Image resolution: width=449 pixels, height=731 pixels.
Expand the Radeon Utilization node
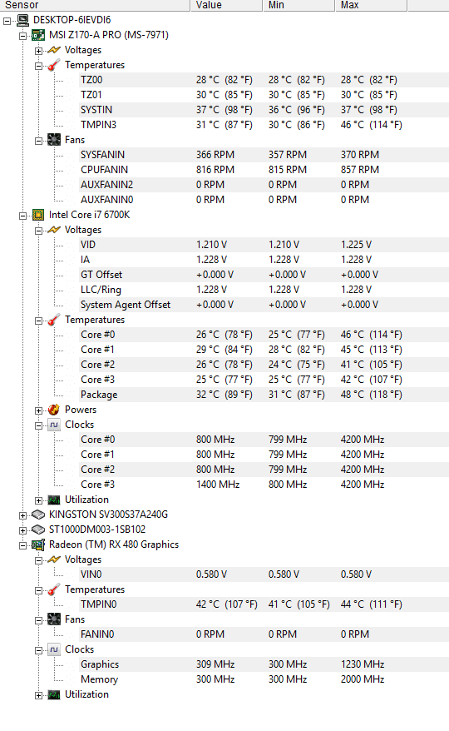(x=38, y=695)
